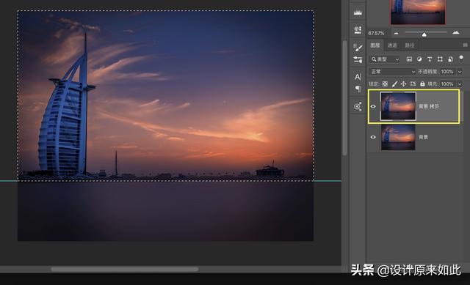Image resolution: width=470 pixels, height=285 pixels.
Task: Select the 背景 layer thumbnail
Action: 398,137
